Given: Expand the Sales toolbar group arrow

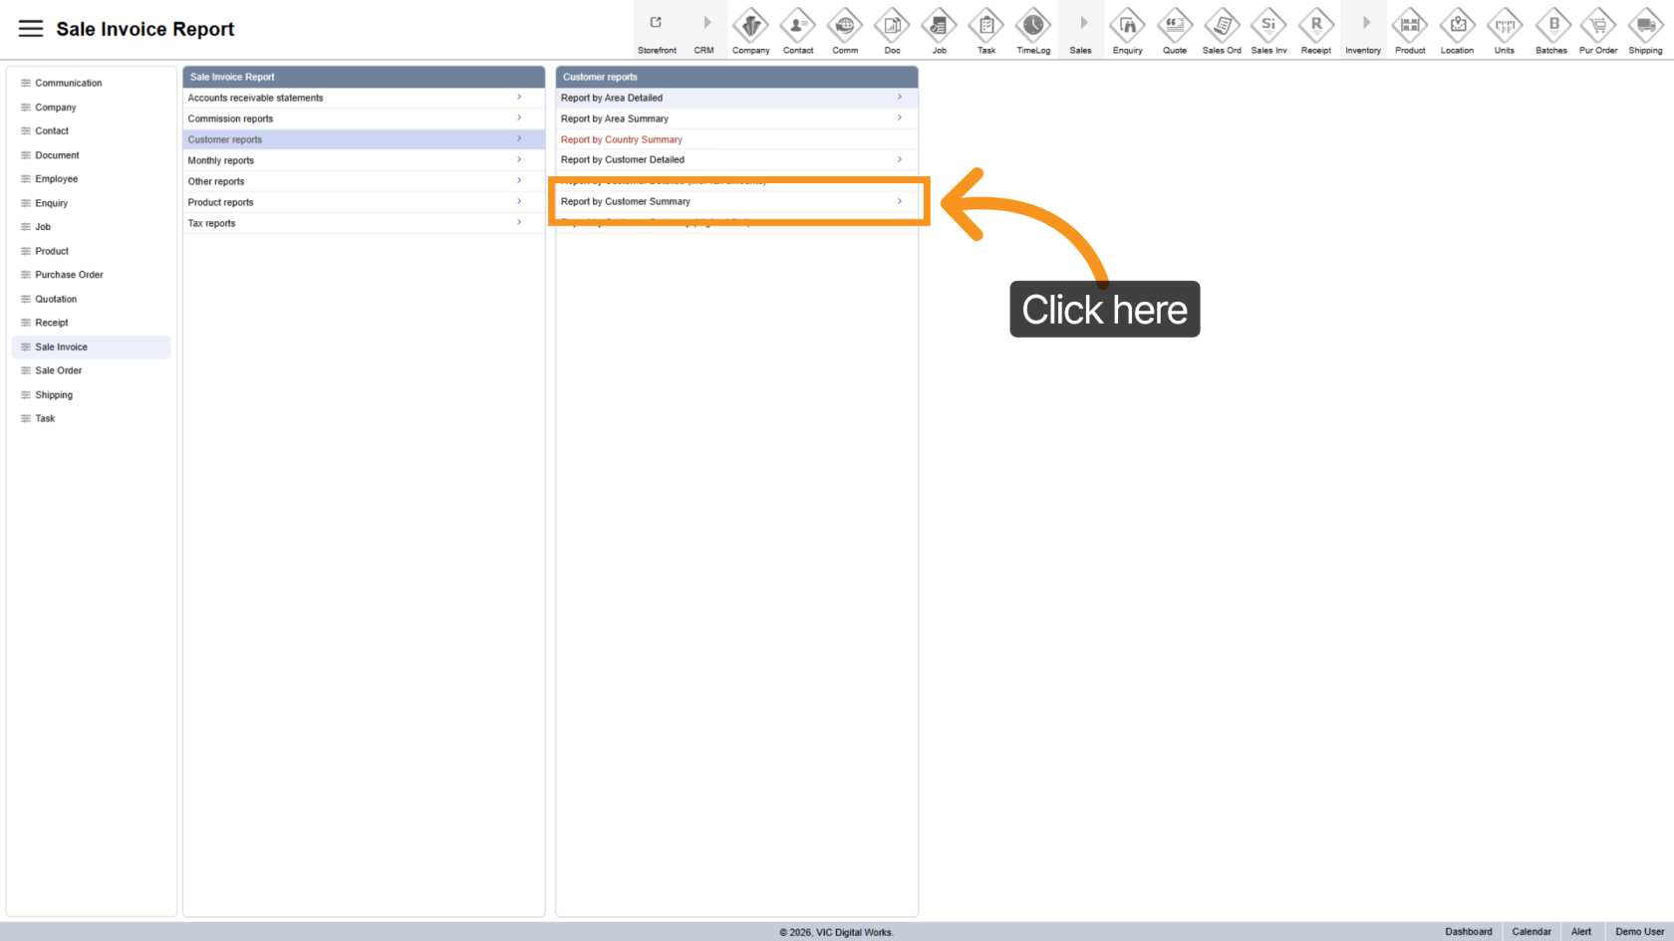Looking at the screenshot, I should [x=1082, y=24].
